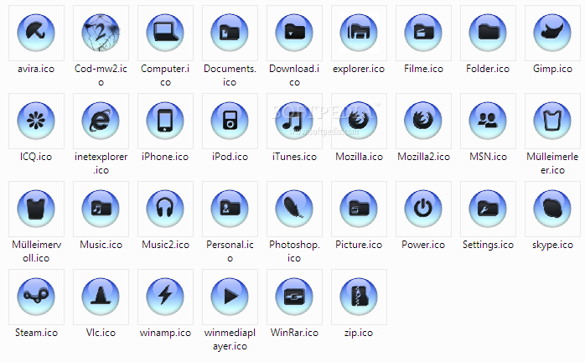This screenshot has width=585, height=362.
Task: Select the plain Folder.ico icon
Action: 488,33
